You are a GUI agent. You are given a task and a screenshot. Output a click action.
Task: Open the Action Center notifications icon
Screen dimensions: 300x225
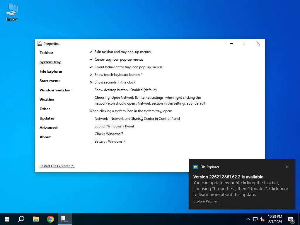click(291, 219)
